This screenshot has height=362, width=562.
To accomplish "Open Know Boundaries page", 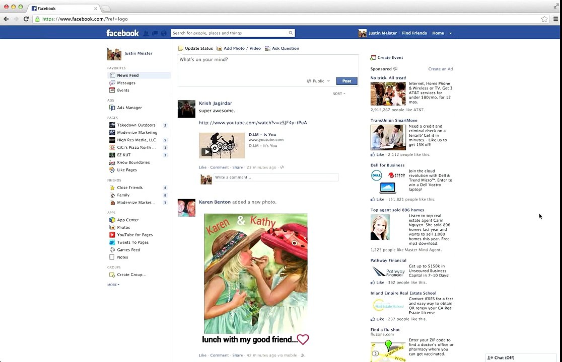I will tap(133, 162).
